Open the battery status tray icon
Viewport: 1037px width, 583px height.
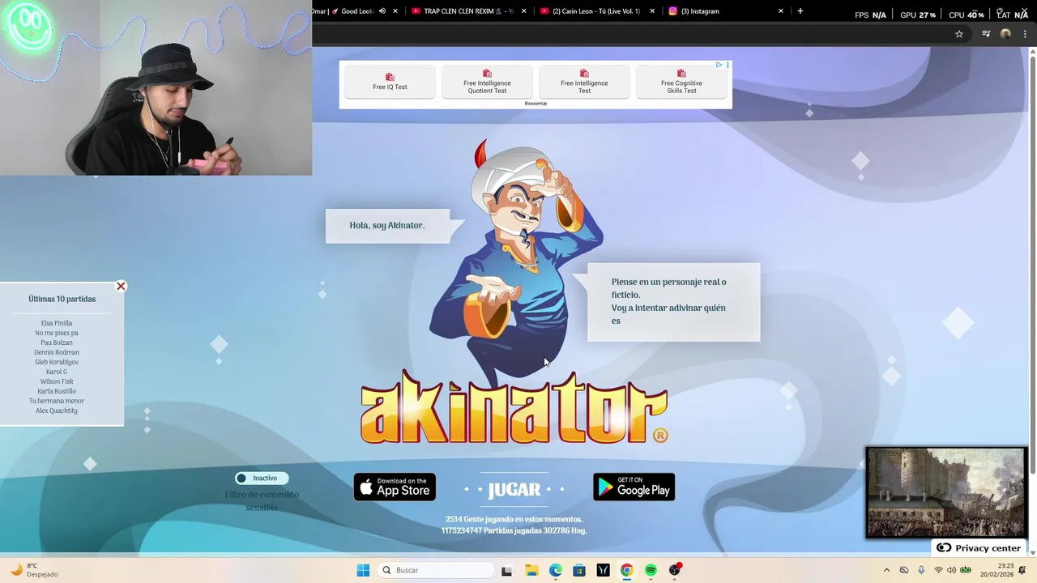(966, 570)
